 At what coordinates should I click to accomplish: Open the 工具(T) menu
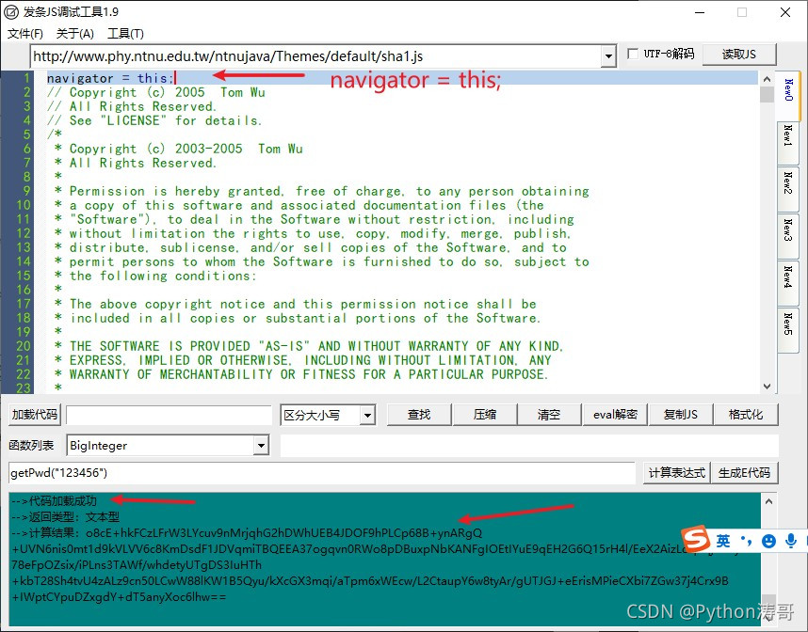coord(125,34)
